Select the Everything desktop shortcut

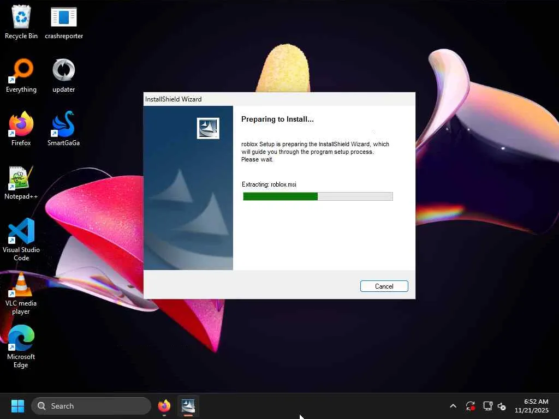click(x=21, y=75)
